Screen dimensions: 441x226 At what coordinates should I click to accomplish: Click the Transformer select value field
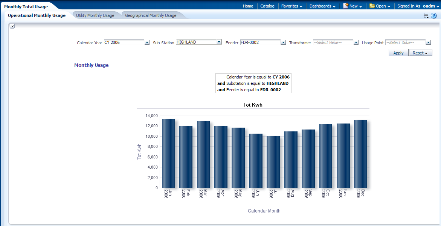click(333, 42)
